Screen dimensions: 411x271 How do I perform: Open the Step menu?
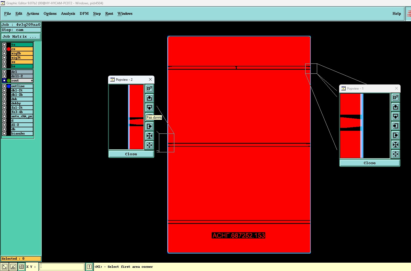coord(97,13)
